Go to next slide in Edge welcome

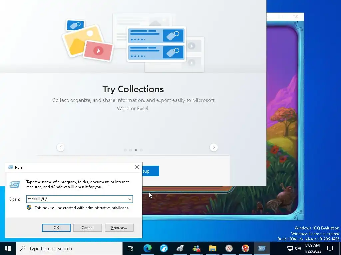coord(214,147)
